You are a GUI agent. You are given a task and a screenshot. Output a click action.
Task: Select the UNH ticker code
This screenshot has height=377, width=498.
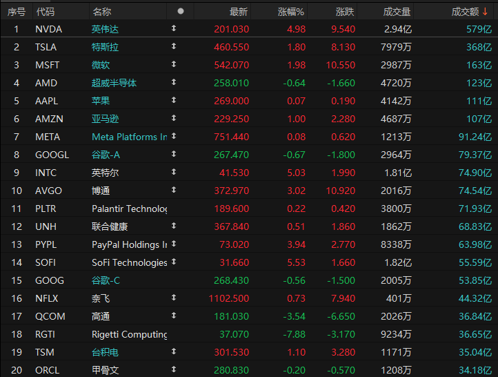pyautogui.click(x=46, y=226)
